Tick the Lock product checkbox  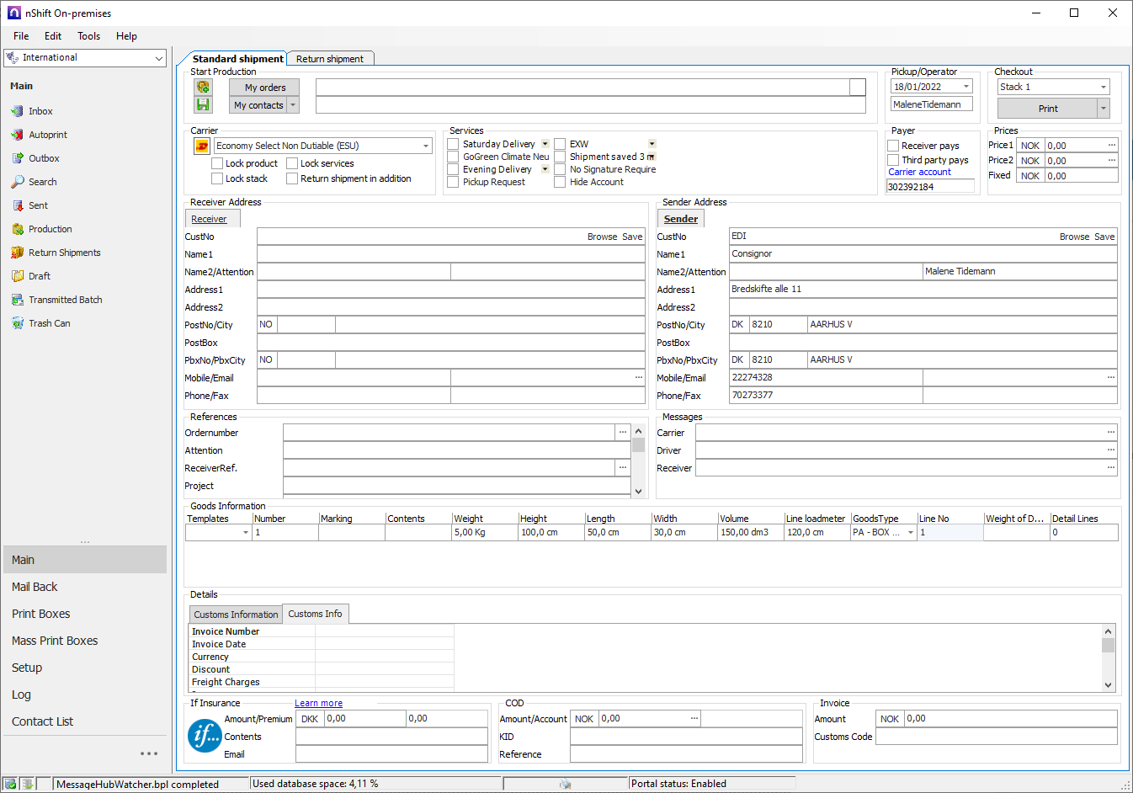(217, 163)
